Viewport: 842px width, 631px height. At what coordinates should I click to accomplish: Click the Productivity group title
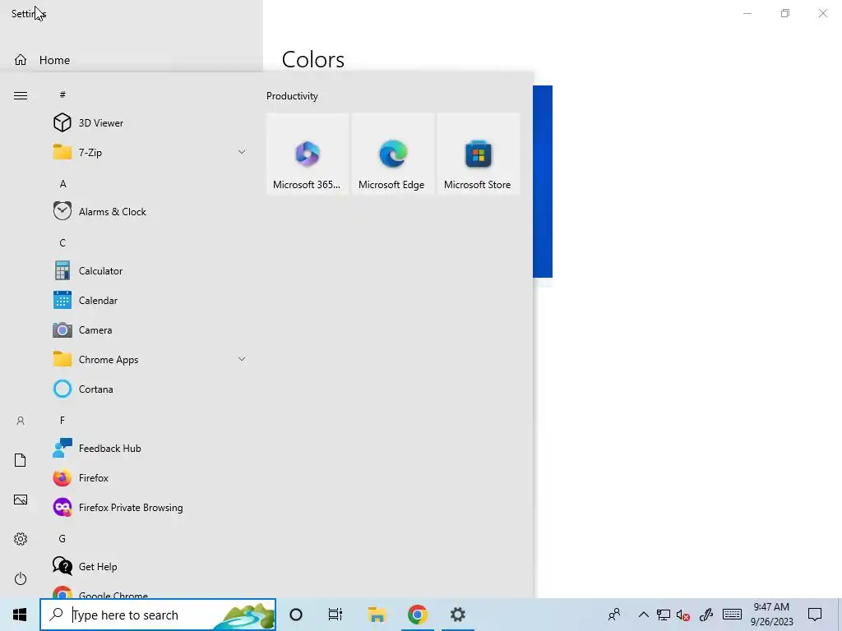click(292, 96)
